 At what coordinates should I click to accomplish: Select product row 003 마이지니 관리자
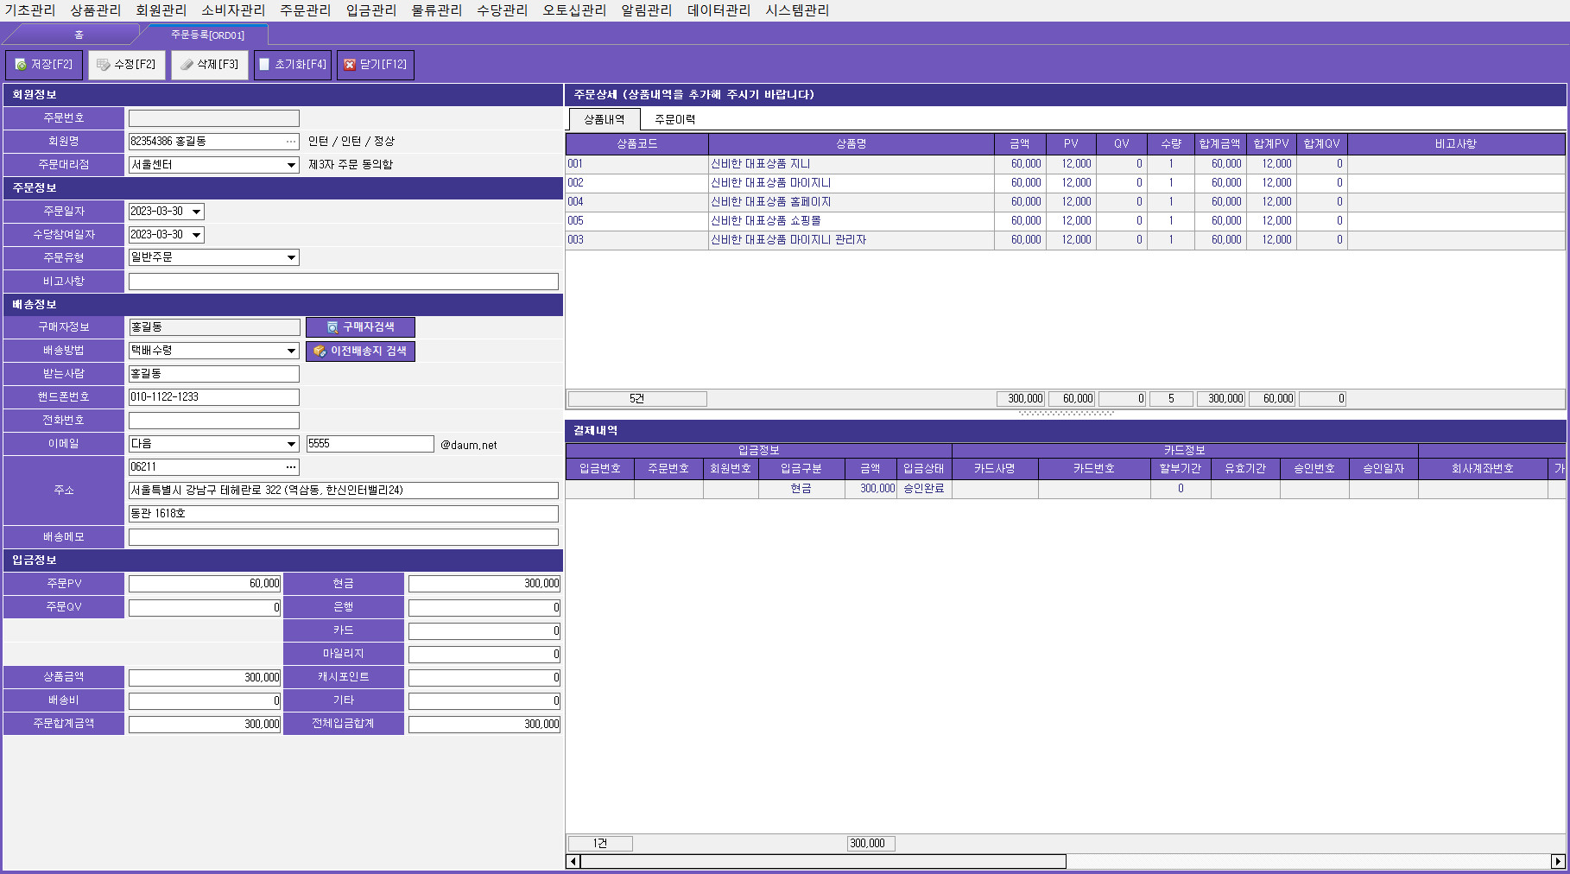pos(1065,240)
